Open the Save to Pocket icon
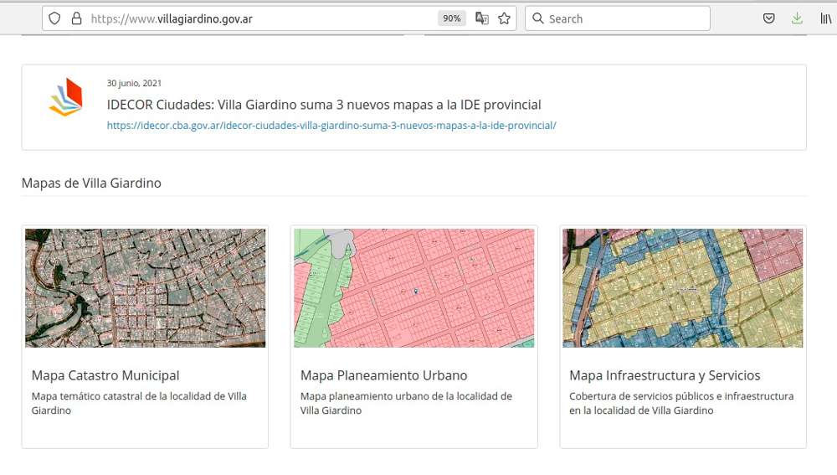The width and height of the screenshot is (837, 475). click(768, 18)
